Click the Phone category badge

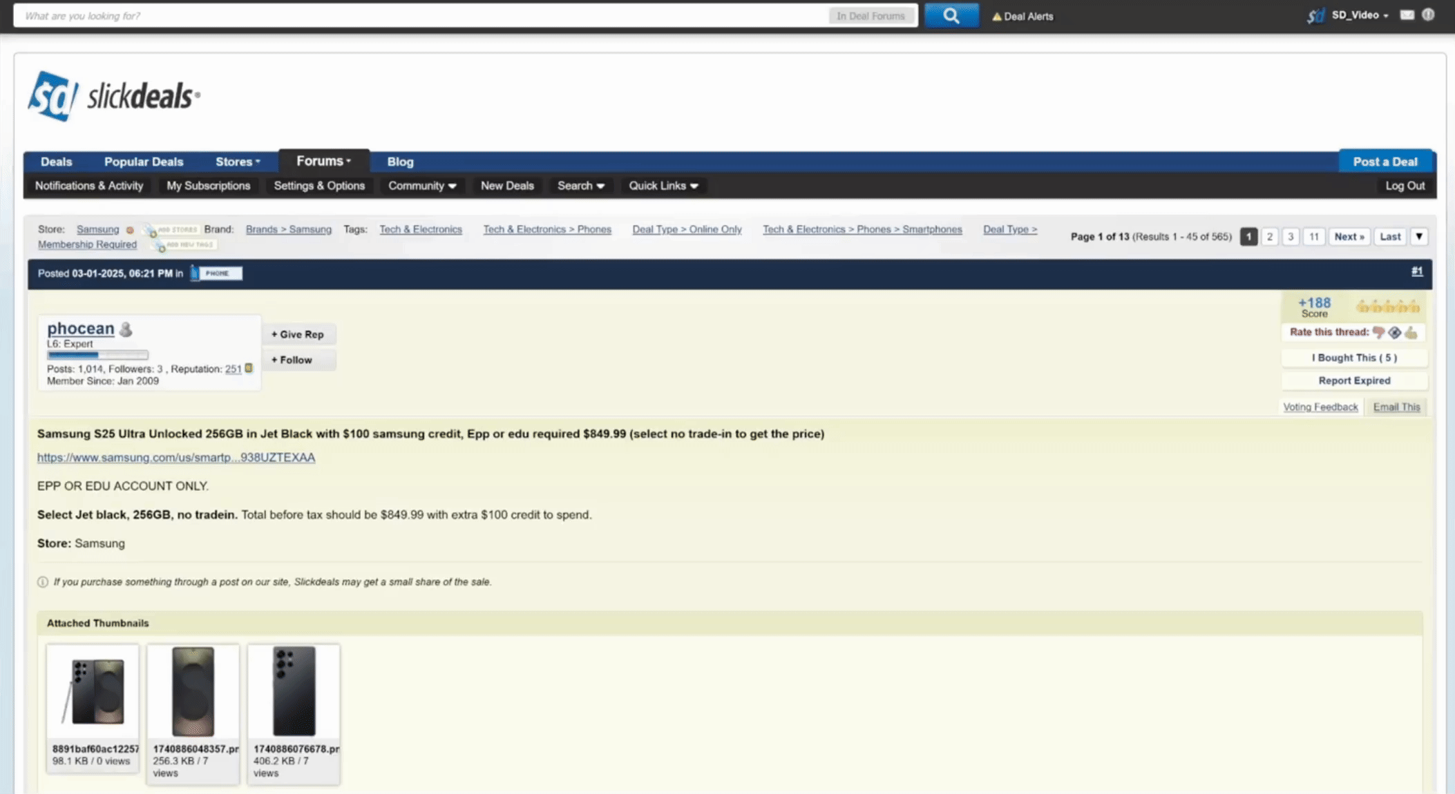216,273
